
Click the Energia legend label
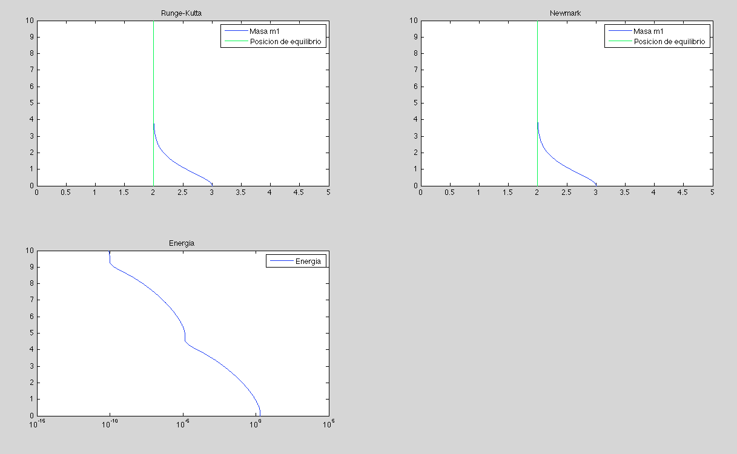pos(308,262)
